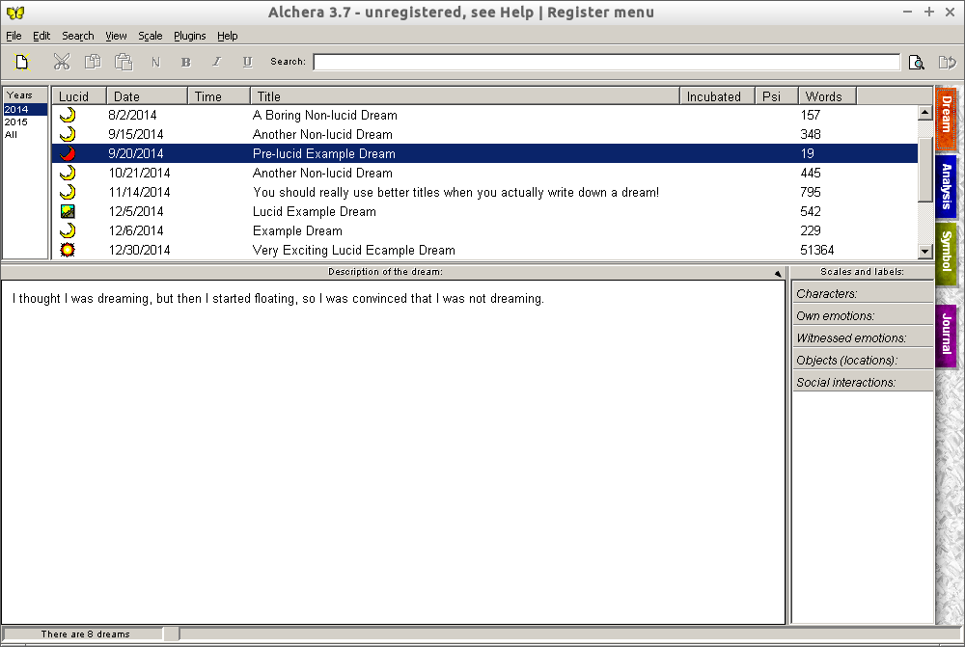
Task: Sort dreams by Title column
Action: pos(465,96)
